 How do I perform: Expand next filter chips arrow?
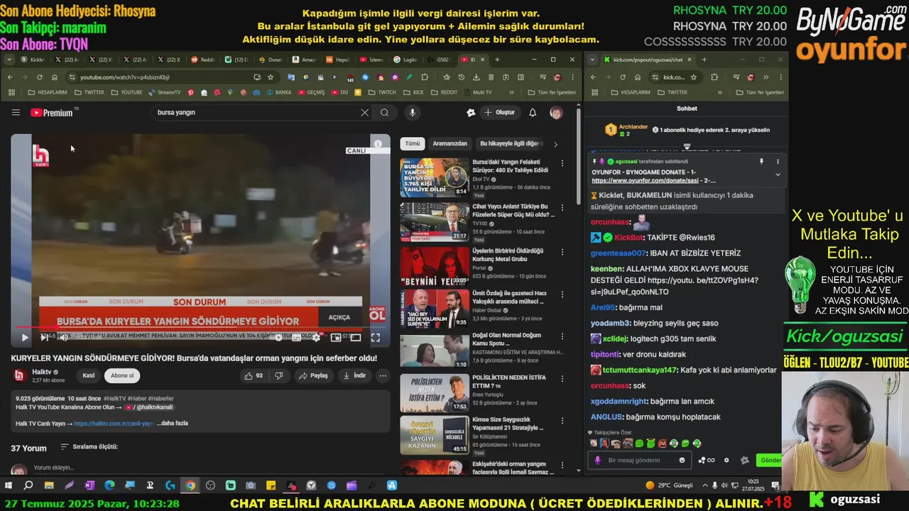(x=555, y=144)
